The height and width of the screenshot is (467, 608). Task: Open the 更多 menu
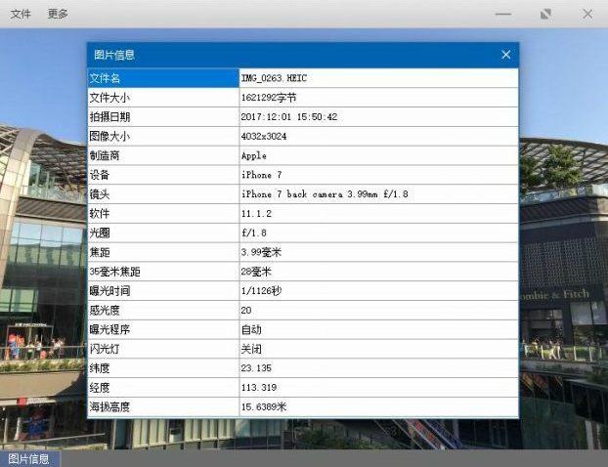[58, 14]
